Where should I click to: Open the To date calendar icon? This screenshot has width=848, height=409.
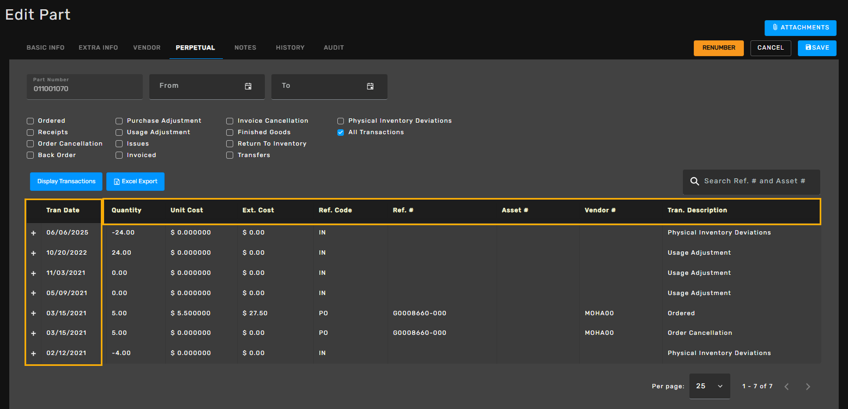[x=370, y=86]
